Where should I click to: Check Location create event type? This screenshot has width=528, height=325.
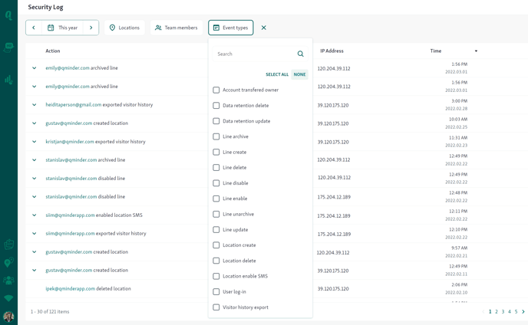point(216,245)
